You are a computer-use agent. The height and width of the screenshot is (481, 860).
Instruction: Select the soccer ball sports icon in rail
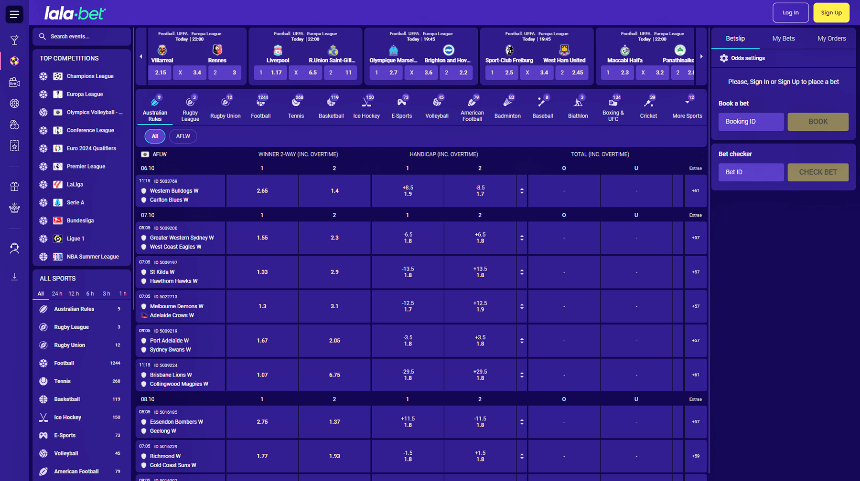(14, 61)
